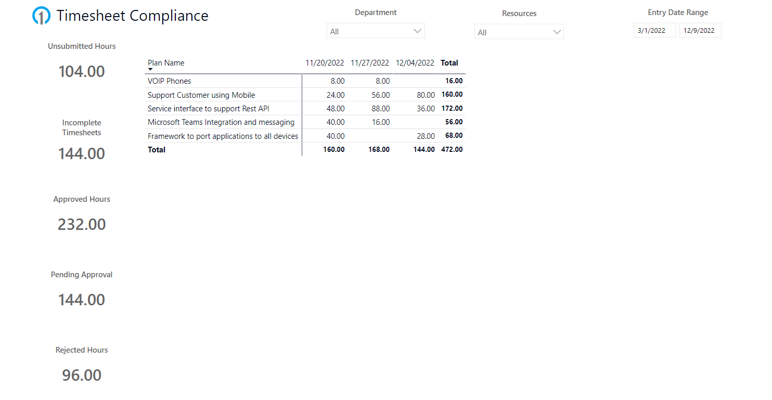The image size is (772, 400).
Task: Select the 11/20/2022 column header
Action: point(325,63)
